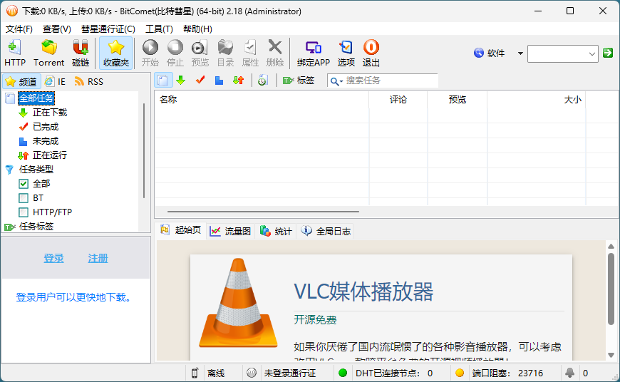Screen dimensions: 620x382
Task: Click the yellow port blocked indicator
Action: [x=460, y=373]
